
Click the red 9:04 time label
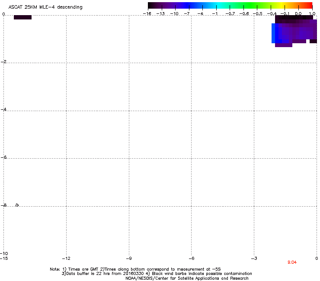pos(292,262)
